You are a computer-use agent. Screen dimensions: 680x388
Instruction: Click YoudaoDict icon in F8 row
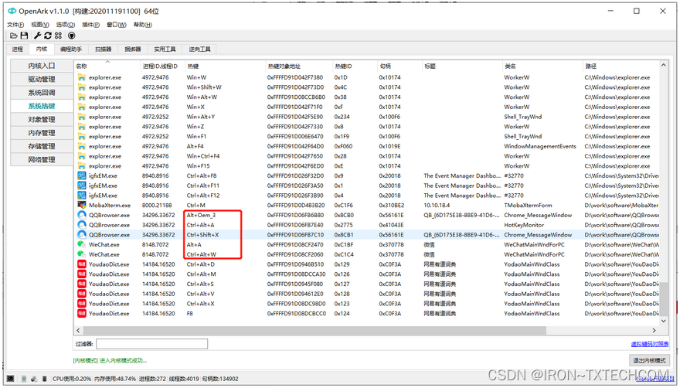tap(82, 313)
